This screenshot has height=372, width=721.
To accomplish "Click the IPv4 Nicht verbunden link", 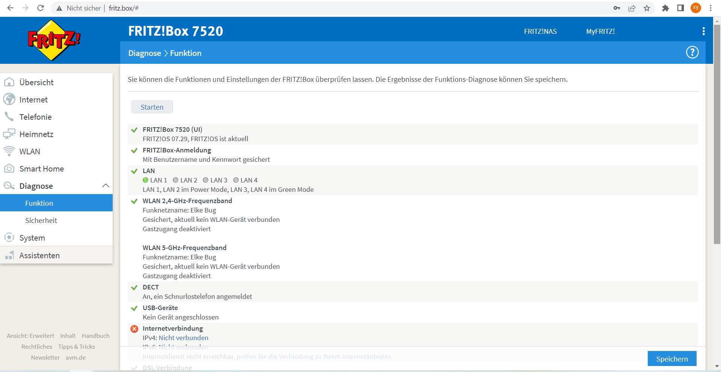I will [x=183, y=338].
